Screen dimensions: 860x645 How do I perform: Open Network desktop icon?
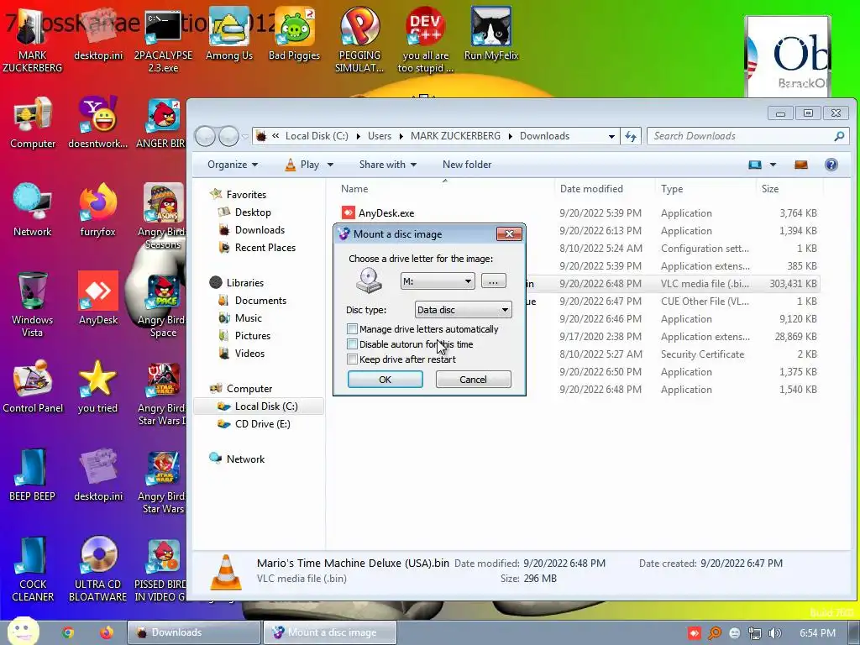(x=33, y=210)
